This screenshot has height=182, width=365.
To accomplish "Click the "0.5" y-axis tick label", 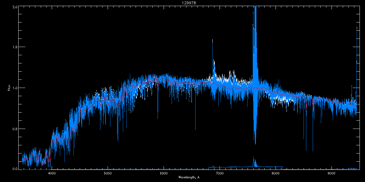I will coord(15,129).
